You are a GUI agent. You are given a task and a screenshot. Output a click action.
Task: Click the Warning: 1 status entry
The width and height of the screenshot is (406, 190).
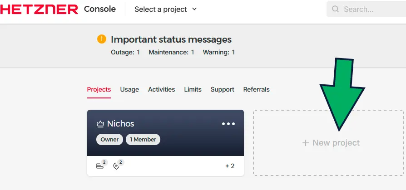[219, 53]
